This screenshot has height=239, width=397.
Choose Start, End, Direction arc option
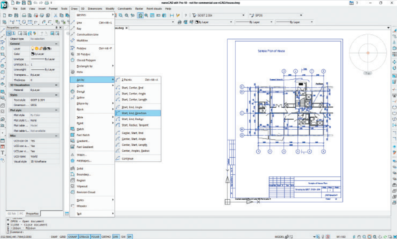[x=134, y=113]
